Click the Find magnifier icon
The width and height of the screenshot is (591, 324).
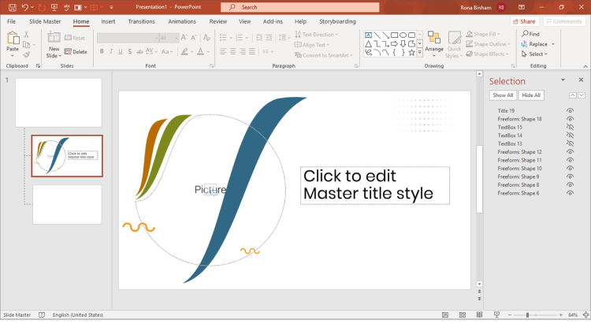[525, 34]
